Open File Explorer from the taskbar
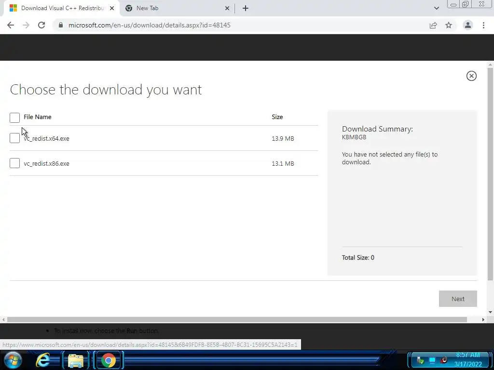 76,360
